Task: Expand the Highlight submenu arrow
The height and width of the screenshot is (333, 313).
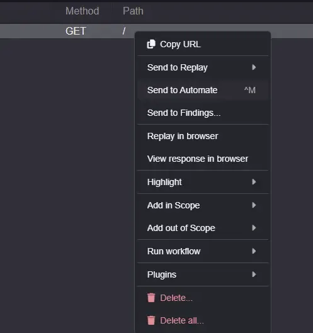Action: tap(254, 182)
